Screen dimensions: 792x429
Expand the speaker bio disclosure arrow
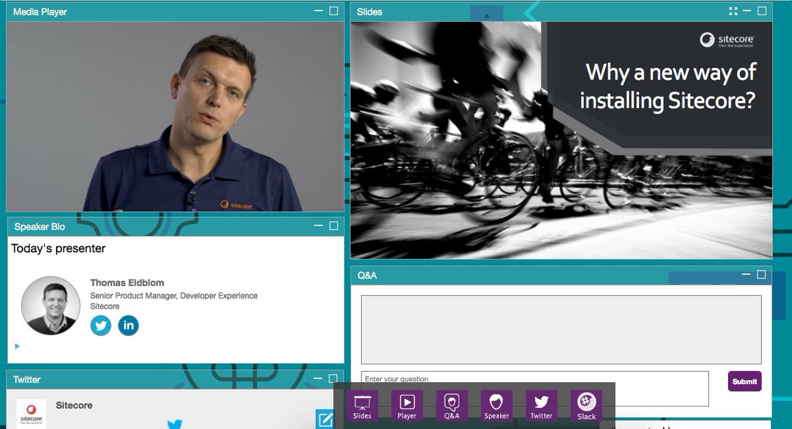coord(17,346)
